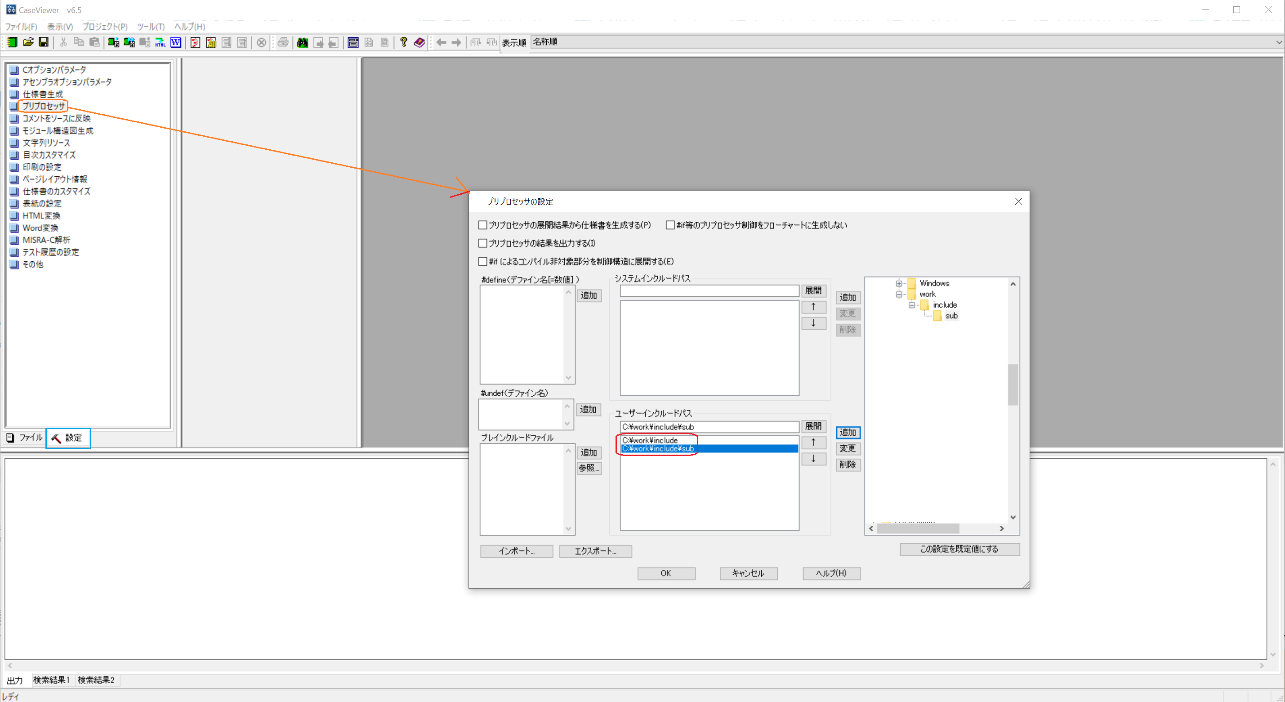Click the first green generate-spec icon

click(x=113, y=42)
